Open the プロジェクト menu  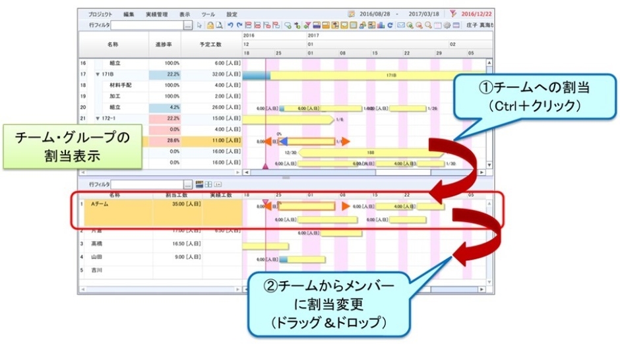pyautogui.click(x=100, y=13)
